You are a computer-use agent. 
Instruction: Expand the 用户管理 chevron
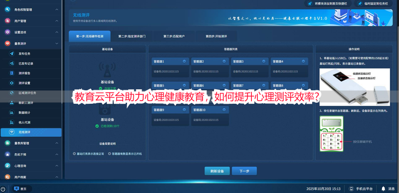[x=57, y=21]
